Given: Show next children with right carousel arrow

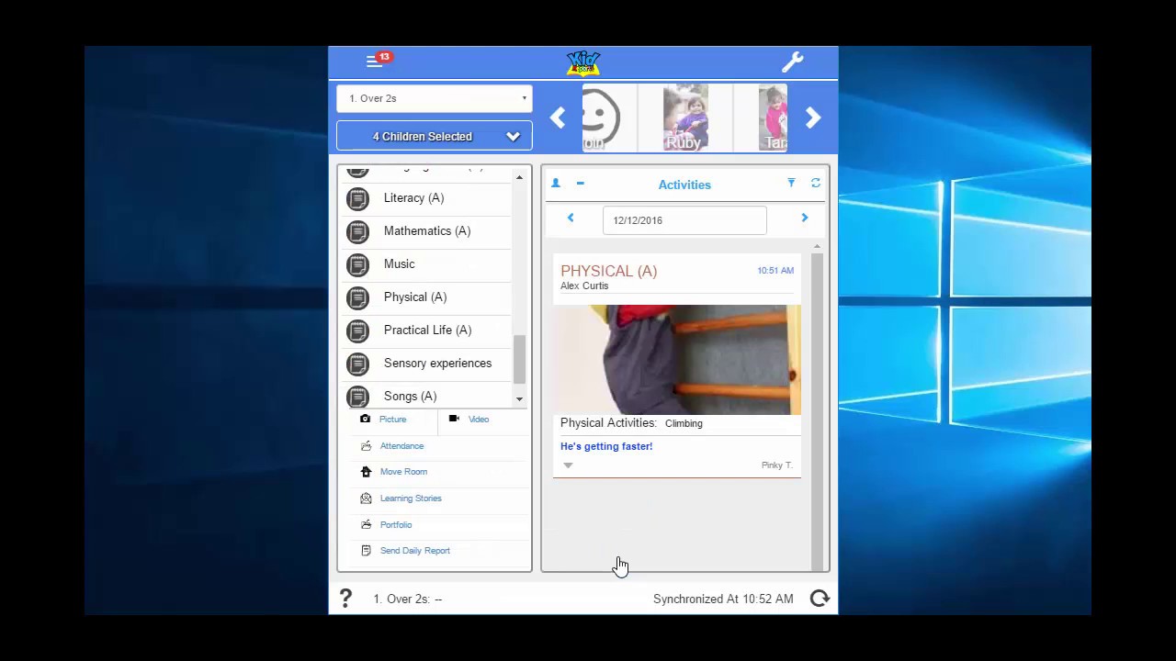Looking at the screenshot, I should (x=813, y=118).
